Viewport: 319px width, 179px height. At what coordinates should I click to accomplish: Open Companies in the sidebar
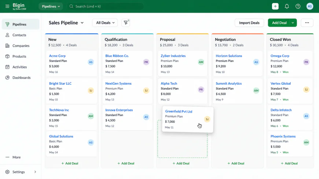coord(21,46)
